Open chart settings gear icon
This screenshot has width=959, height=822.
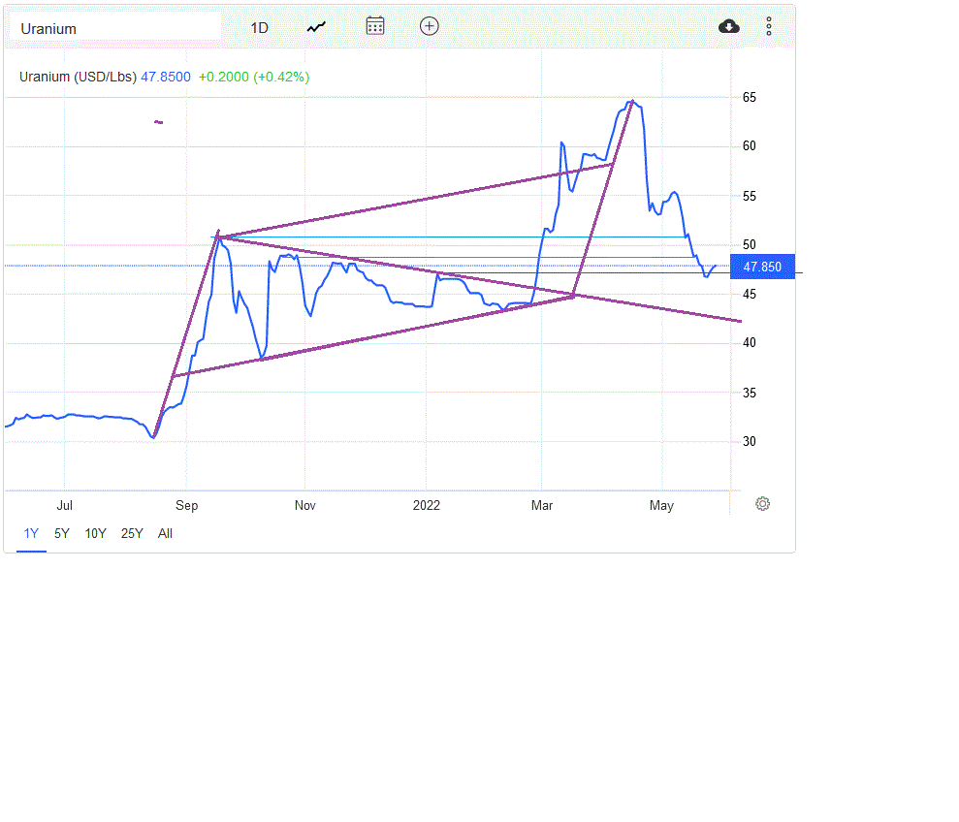pyautogui.click(x=763, y=504)
